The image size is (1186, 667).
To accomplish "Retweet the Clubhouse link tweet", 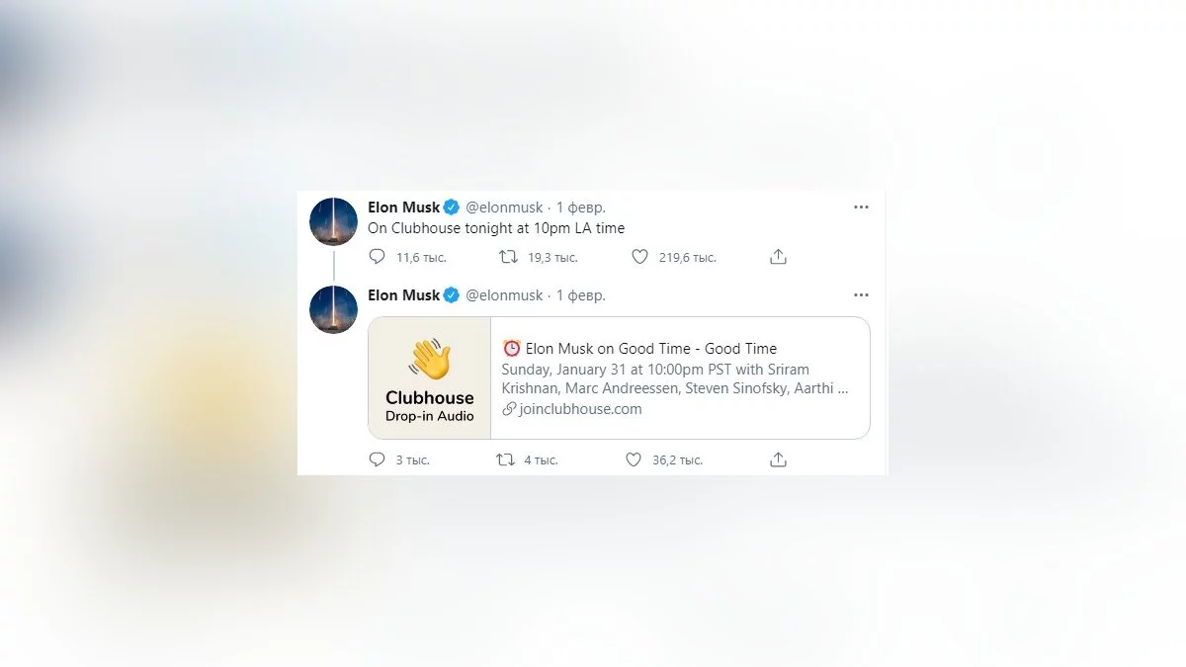I will pyautogui.click(x=505, y=459).
